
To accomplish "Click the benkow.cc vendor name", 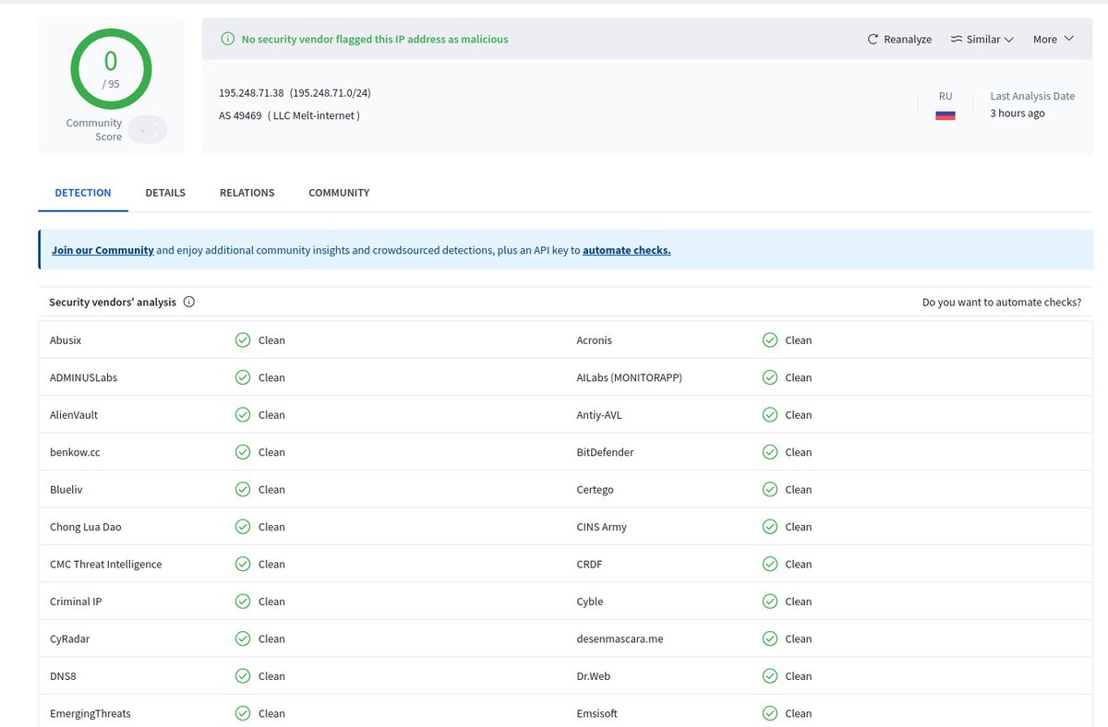I will [75, 452].
